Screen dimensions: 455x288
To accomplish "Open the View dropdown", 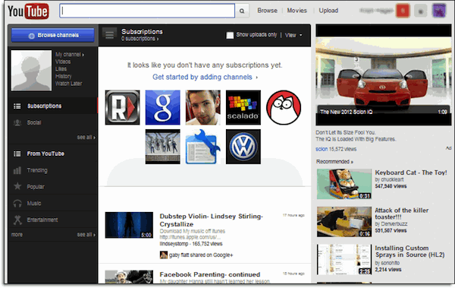I will (x=293, y=35).
